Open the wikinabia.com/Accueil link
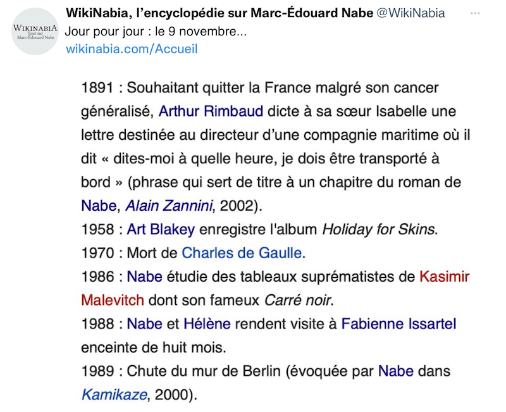Image resolution: width=506 pixels, height=412 pixels. (132, 49)
